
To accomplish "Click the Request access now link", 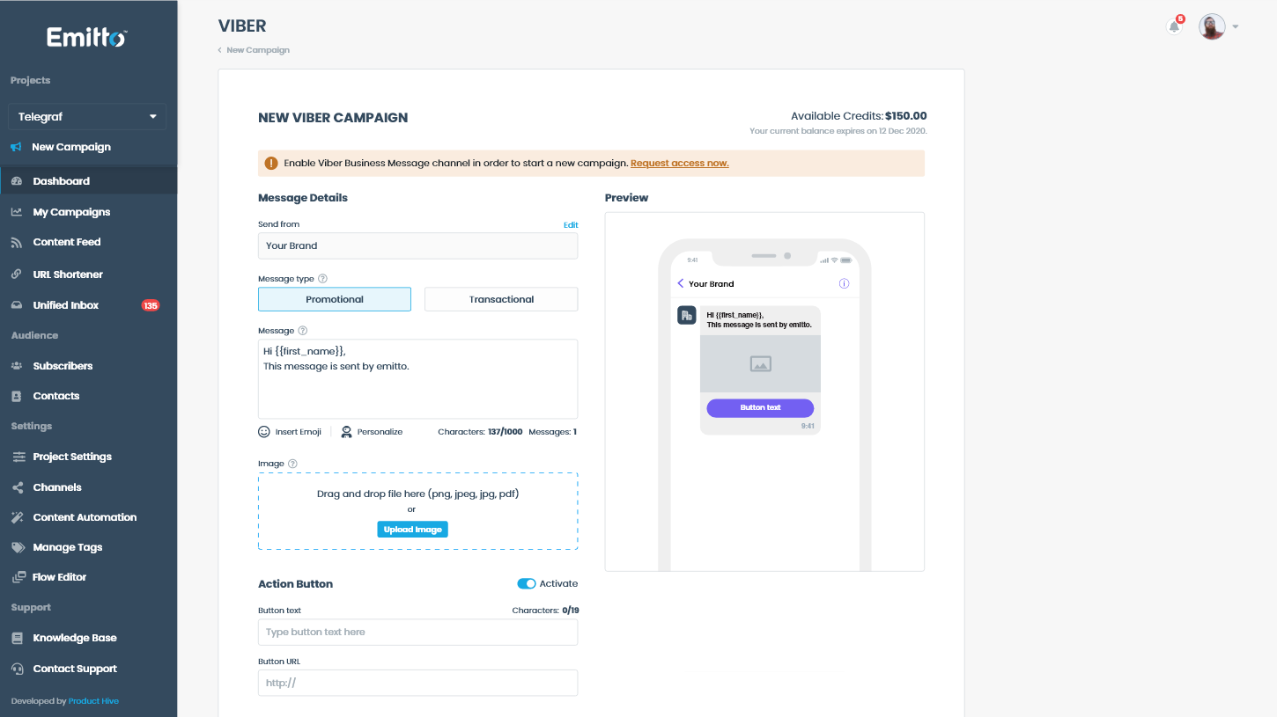I will coord(679,163).
